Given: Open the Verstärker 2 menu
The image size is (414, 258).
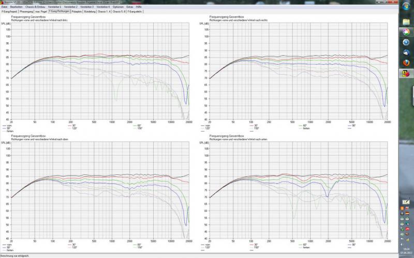Looking at the screenshot, I should (71, 7).
